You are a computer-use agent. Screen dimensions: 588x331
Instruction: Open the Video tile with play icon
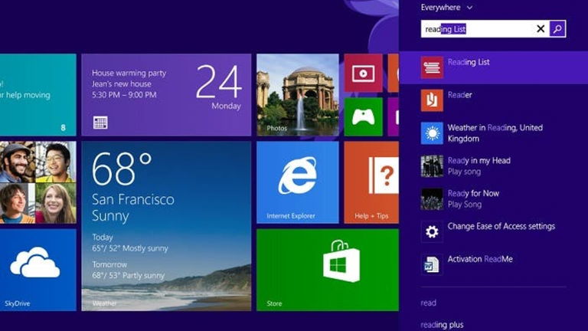(x=364, y=74)
